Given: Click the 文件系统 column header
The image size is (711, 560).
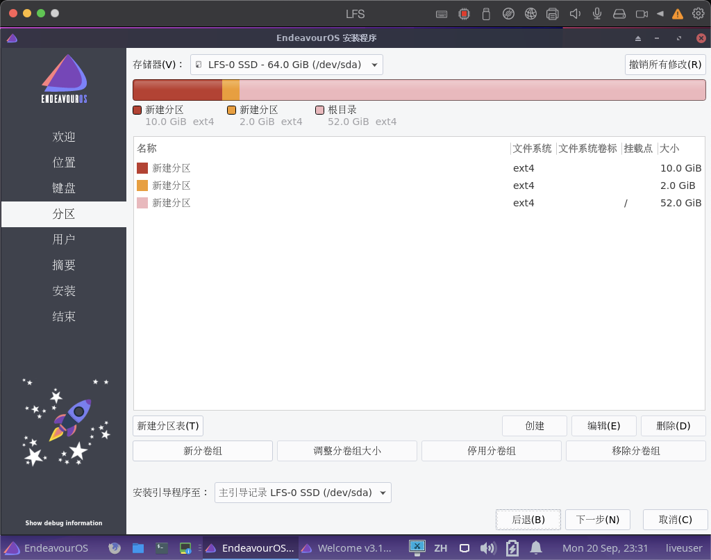Looking at the screenshot, I should pos(533,149).
